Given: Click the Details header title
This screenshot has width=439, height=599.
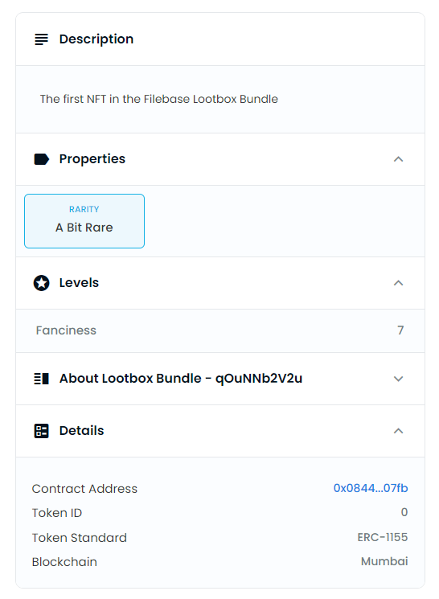Looking at the screenshot, I should pos(81,430).
